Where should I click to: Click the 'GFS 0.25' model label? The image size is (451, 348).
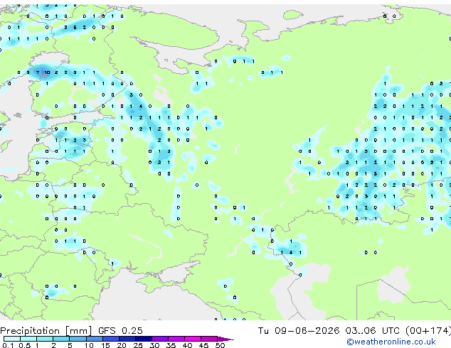point(120,331)
